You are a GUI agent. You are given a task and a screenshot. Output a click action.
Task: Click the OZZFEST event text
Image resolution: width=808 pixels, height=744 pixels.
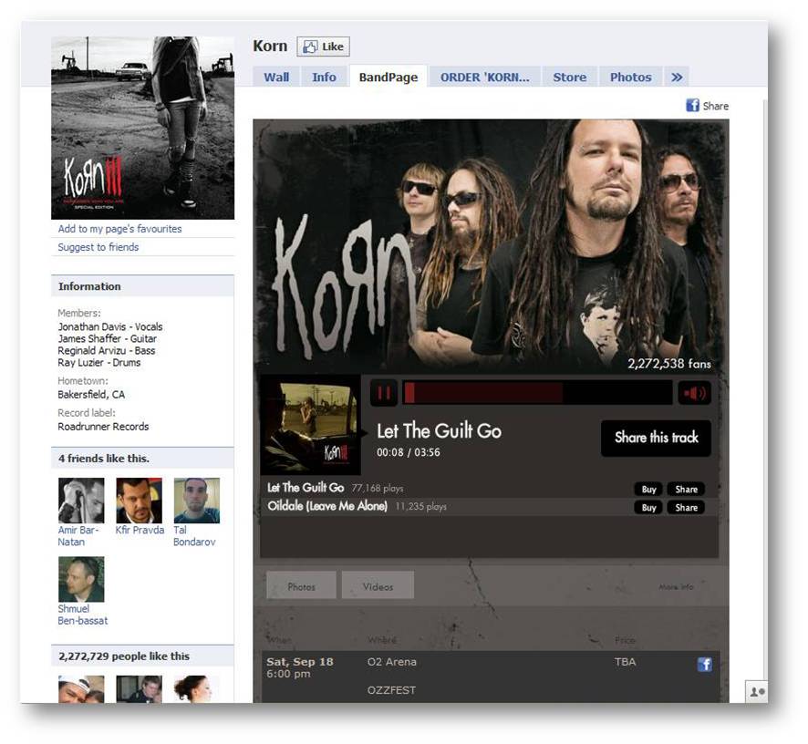[391, 690]
